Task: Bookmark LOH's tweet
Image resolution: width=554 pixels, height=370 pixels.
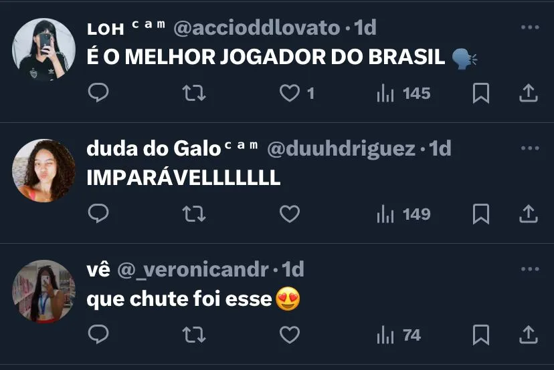Action: (x=481, y=93)
